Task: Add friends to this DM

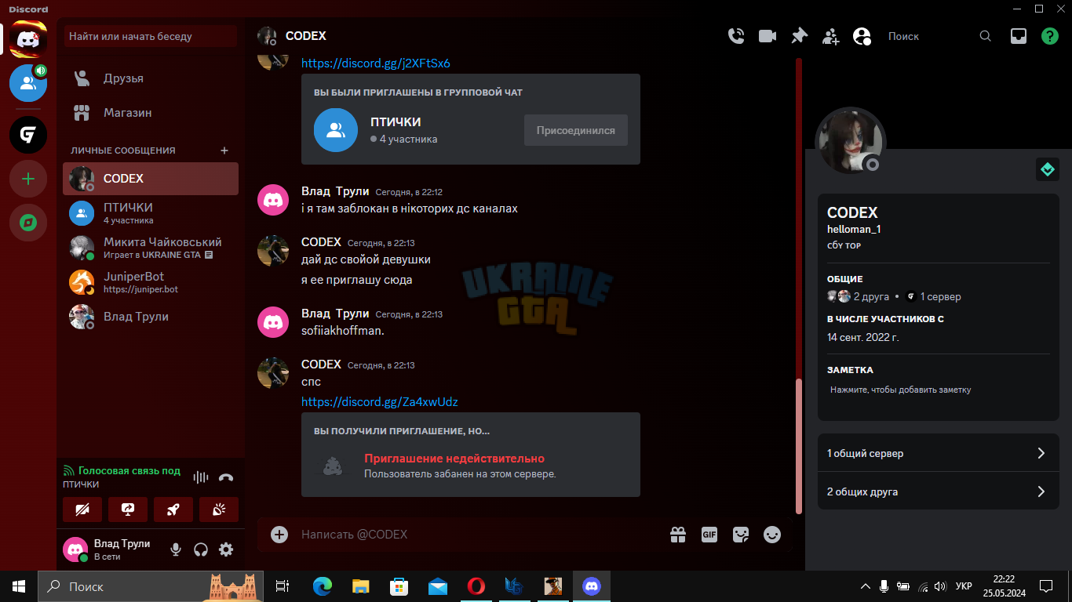Action: [830, 36]
